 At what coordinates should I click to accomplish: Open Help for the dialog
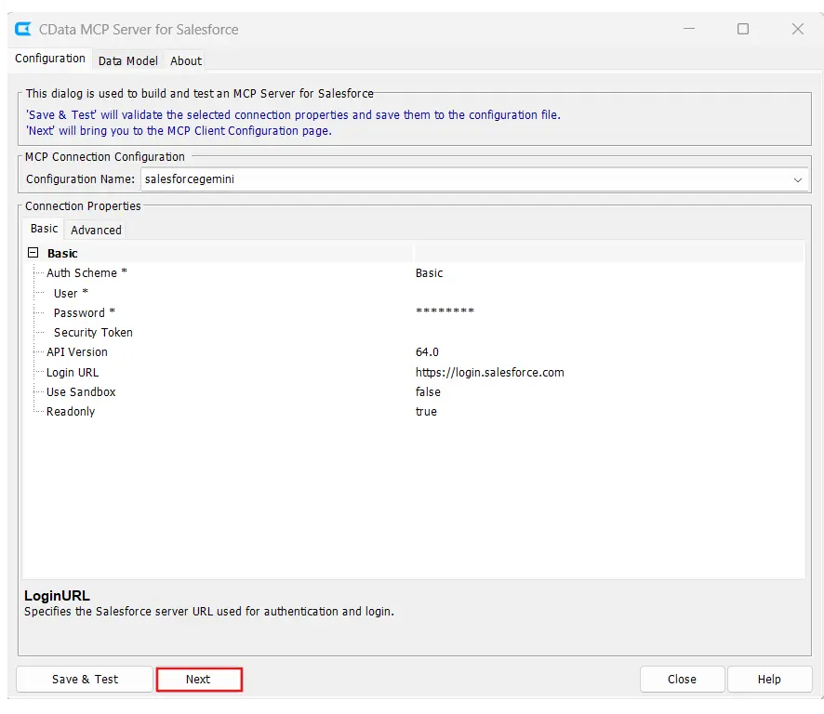pos(769,680)
